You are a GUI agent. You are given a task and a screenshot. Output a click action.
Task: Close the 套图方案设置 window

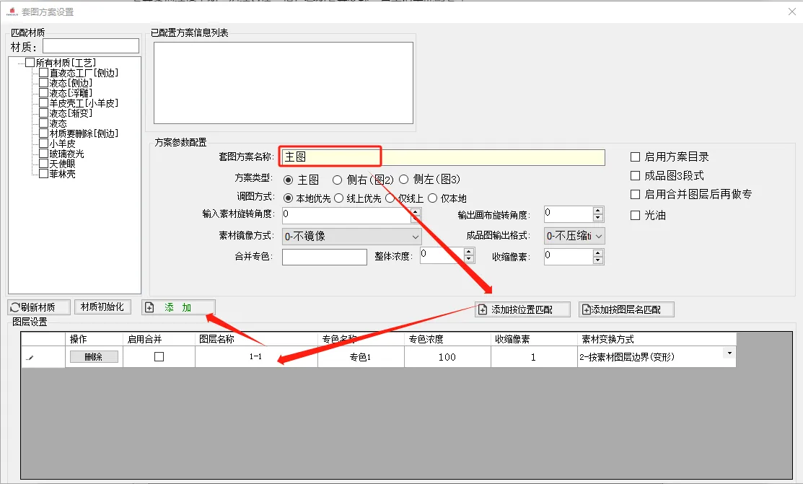pos(791,12)
